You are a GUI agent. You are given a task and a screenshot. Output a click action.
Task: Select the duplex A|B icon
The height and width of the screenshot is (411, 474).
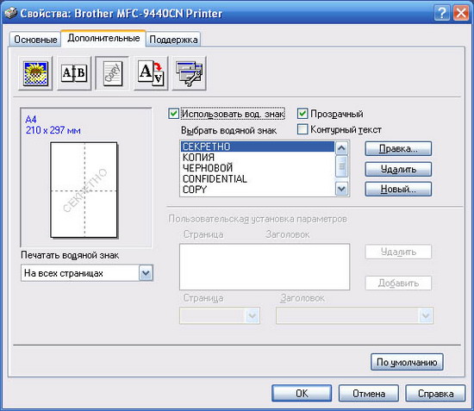[x=74, y=73]
